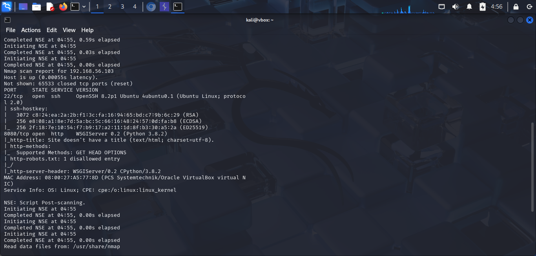Toggle notifications with the bell icon
The image size is (536, 256).
coord(469,6)
